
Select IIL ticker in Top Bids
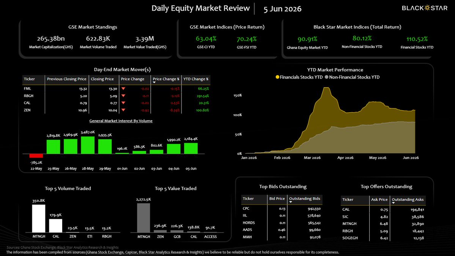245,215
